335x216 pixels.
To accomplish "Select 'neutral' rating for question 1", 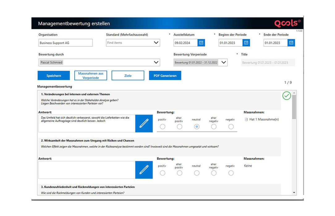I will (x=197, y=127).
